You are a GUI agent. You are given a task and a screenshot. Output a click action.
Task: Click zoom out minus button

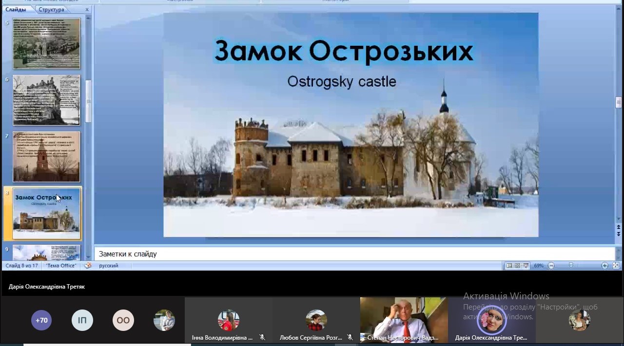pyautogui.click(x=551, y=266)
